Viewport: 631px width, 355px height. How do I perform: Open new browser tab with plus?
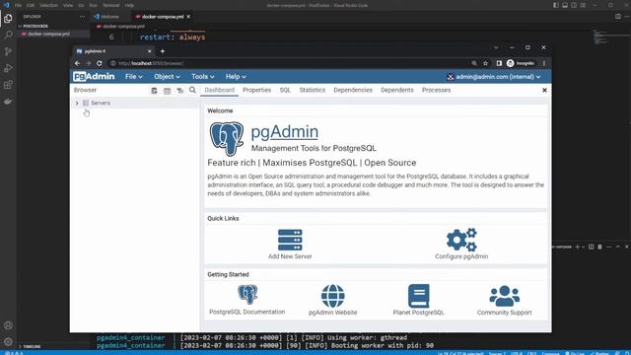tap(163, 51)
